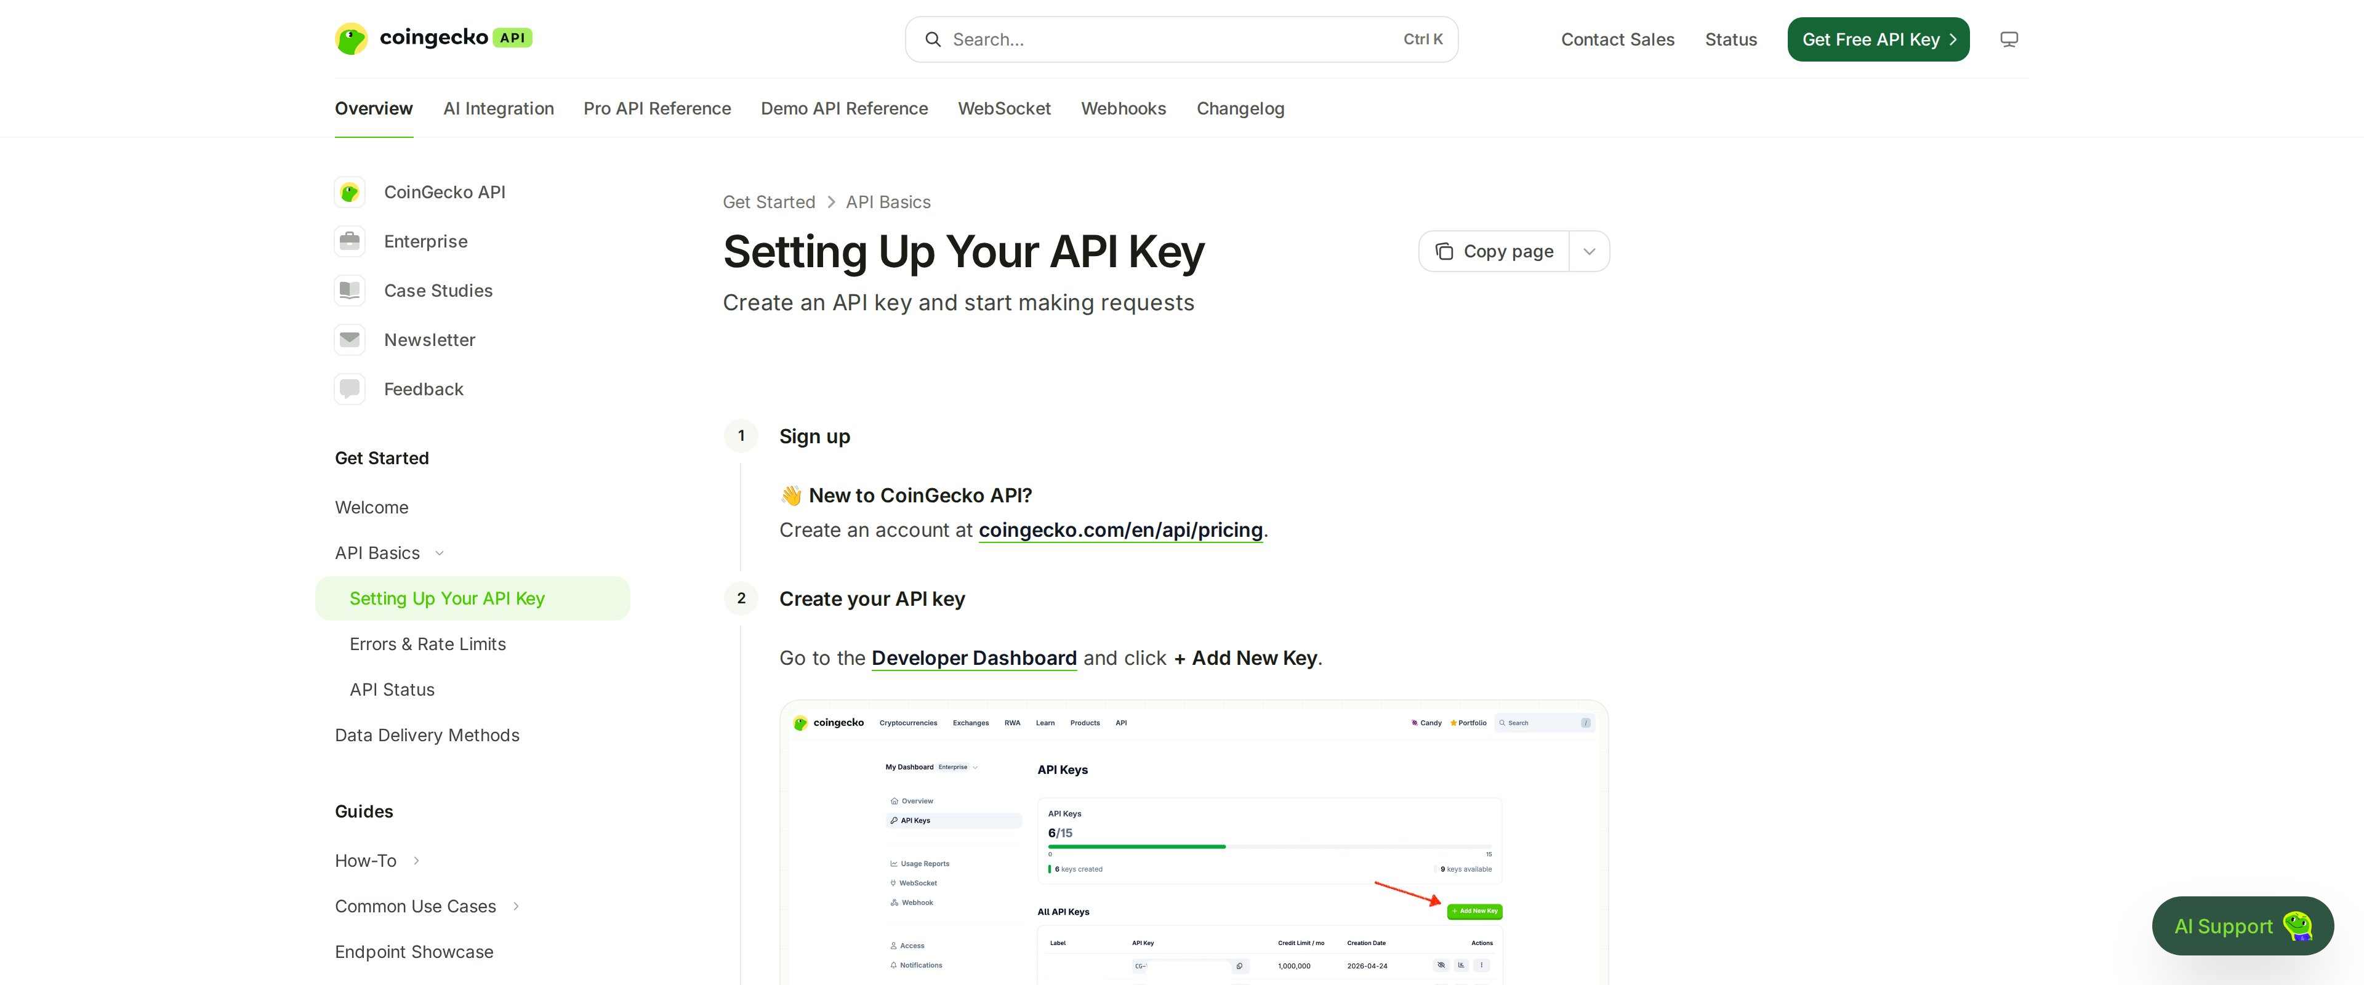Open the Pro API Reference tab
This screenshot has width=2364, height=985.
point(657,108)
